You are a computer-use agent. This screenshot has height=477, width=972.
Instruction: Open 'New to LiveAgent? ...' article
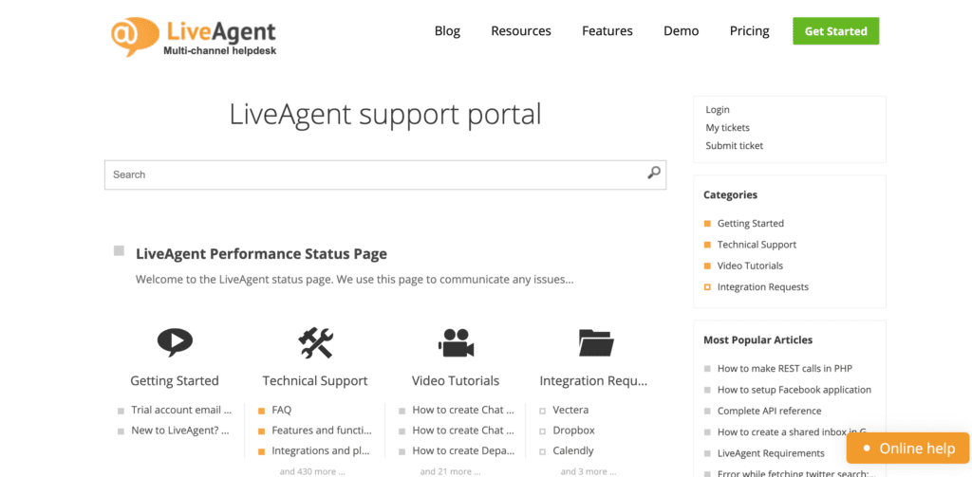coord(179,430)
